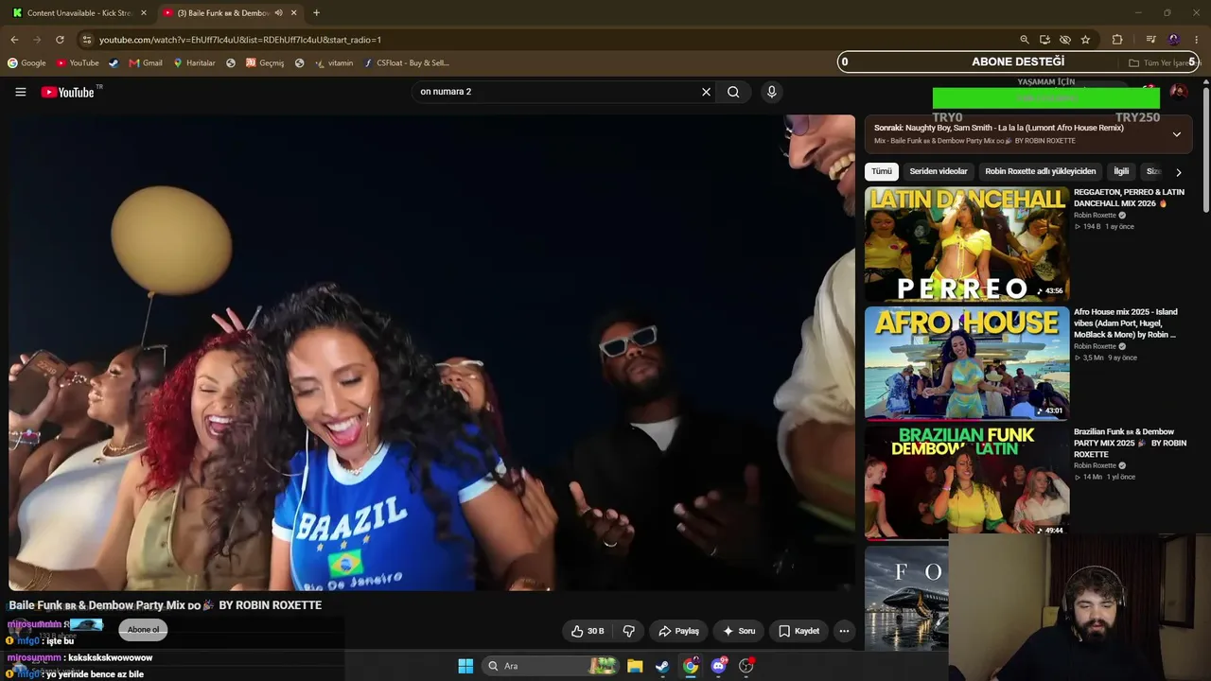Clear the search text with the X icon

tap(706, 92)
